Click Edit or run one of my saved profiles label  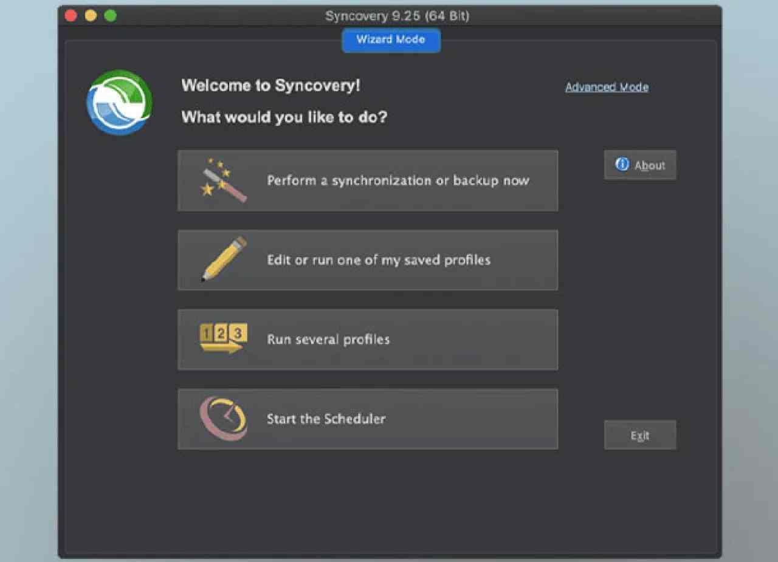(x=379, y=260)
